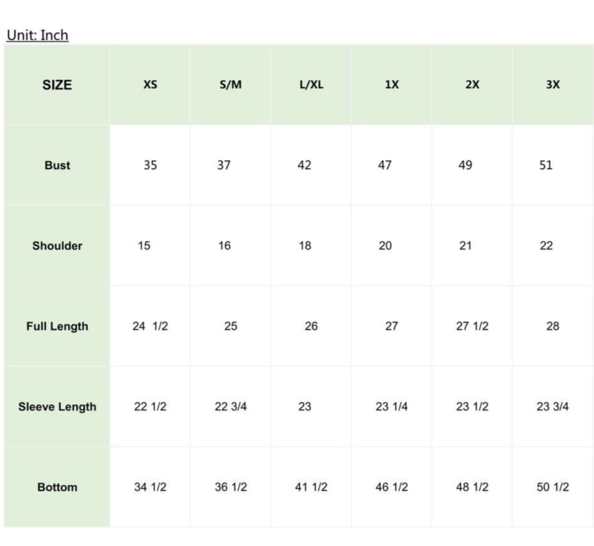The height and width of the screenshot is (546, 594).
Task: Select the Bust value 51 for 3X
Action: pyautogui.click(x=546, y=165)
